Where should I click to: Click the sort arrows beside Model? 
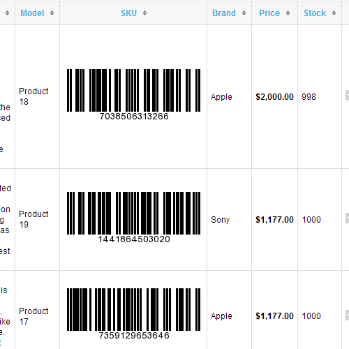click(x=52, y=13)
